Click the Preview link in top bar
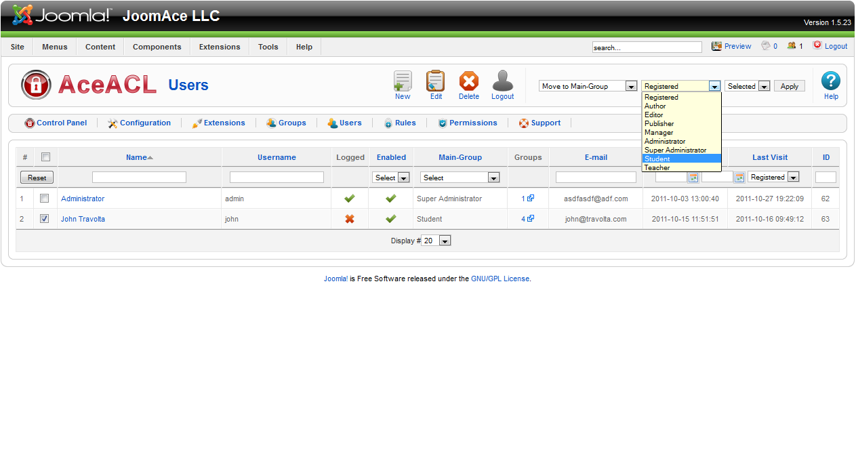 tap(731, 46)
